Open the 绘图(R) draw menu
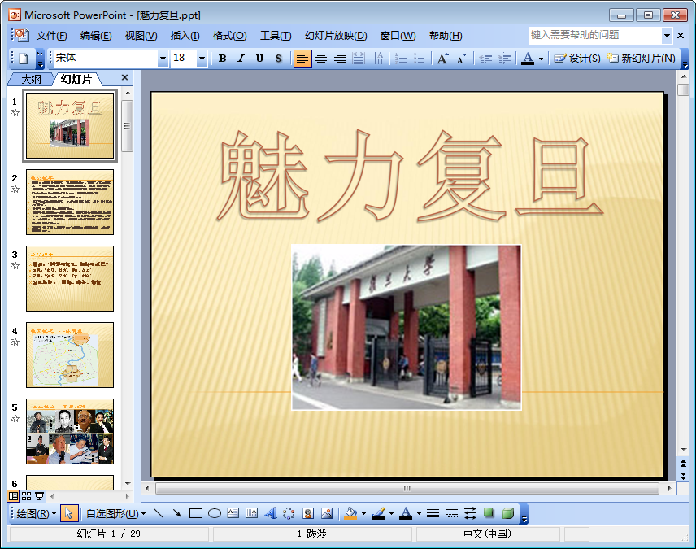This screenshot has width=696, height=549. click(x=37, y=513)
